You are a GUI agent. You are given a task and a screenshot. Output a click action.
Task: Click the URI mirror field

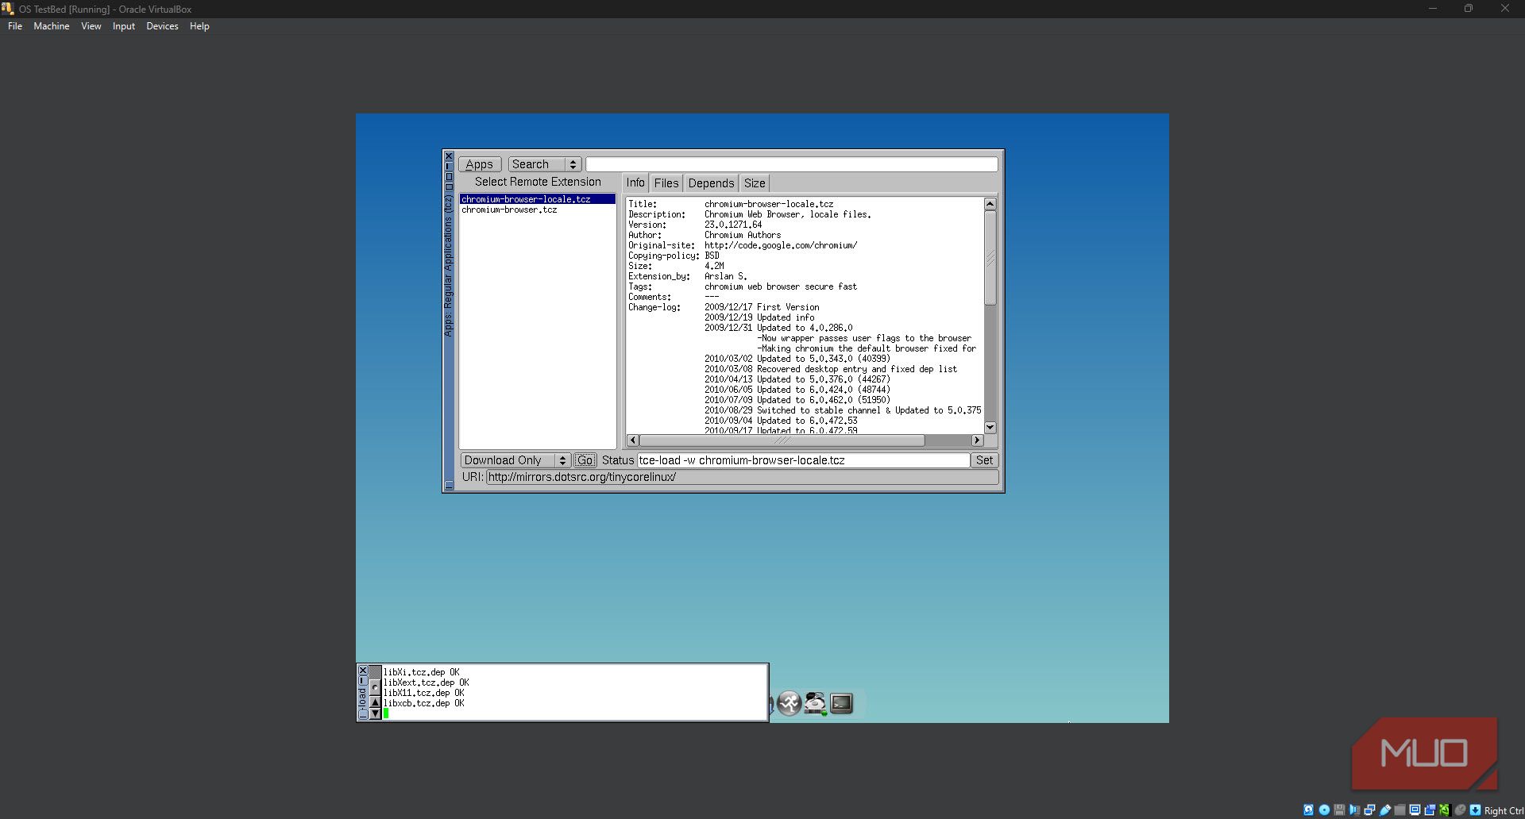[742, 477]
